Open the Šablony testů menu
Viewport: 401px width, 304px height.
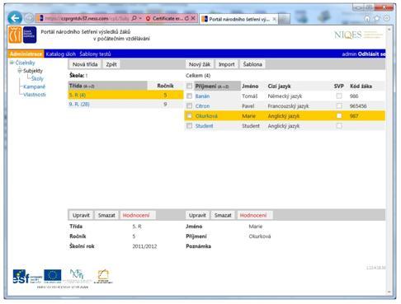coord(95,54)
